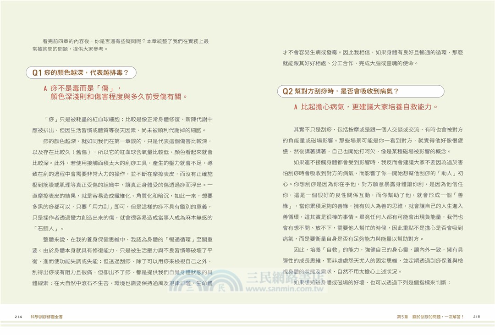The width and height of the screenshot is (495, 335).
Task: Click the red line 顏色深淺則和傷害程度與多久前受傷有關
Action: coord(119,97)
